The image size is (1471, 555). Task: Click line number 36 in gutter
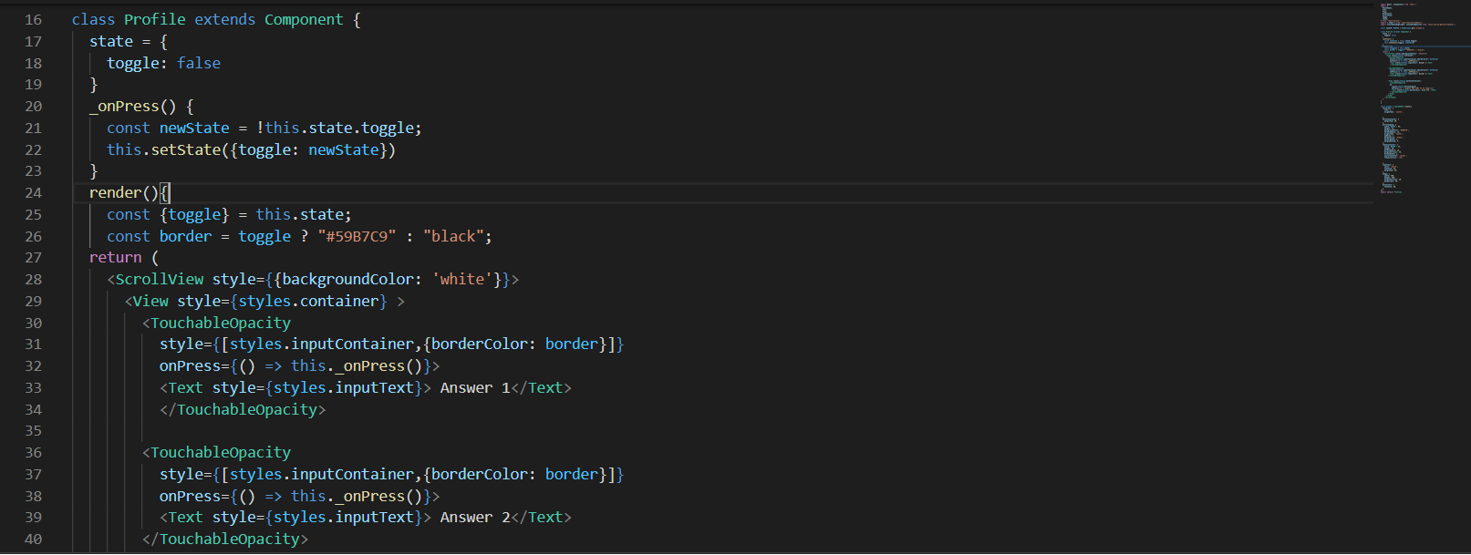(x=34, y=452)
